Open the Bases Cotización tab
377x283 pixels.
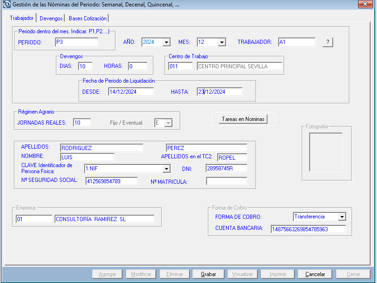[x=87, y=18]
